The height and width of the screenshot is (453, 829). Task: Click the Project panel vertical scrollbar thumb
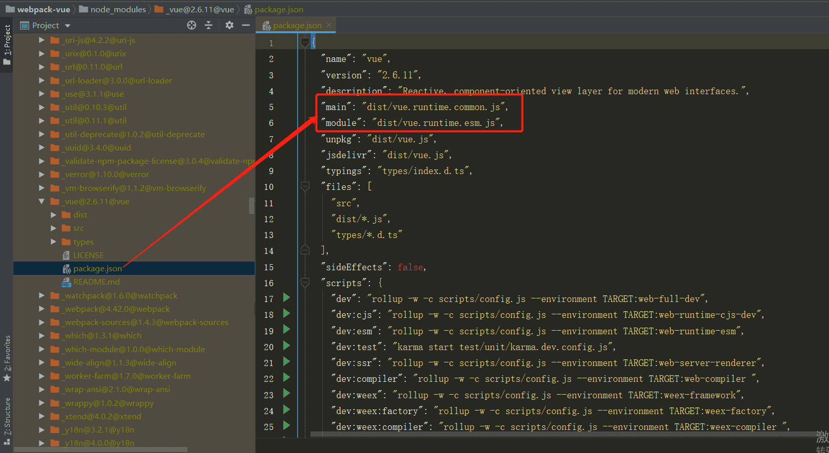click(252, 206)
